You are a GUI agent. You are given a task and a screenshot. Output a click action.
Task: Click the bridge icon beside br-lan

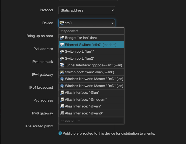coord(62,38)
